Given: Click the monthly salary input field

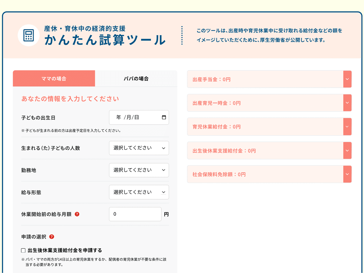Looking at the screenshot, I should [135, 214].
